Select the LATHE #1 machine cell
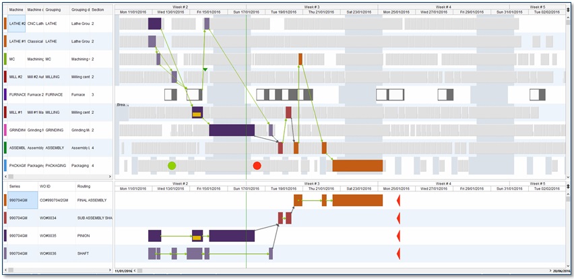The image size is (574, 279). (16, 41)
